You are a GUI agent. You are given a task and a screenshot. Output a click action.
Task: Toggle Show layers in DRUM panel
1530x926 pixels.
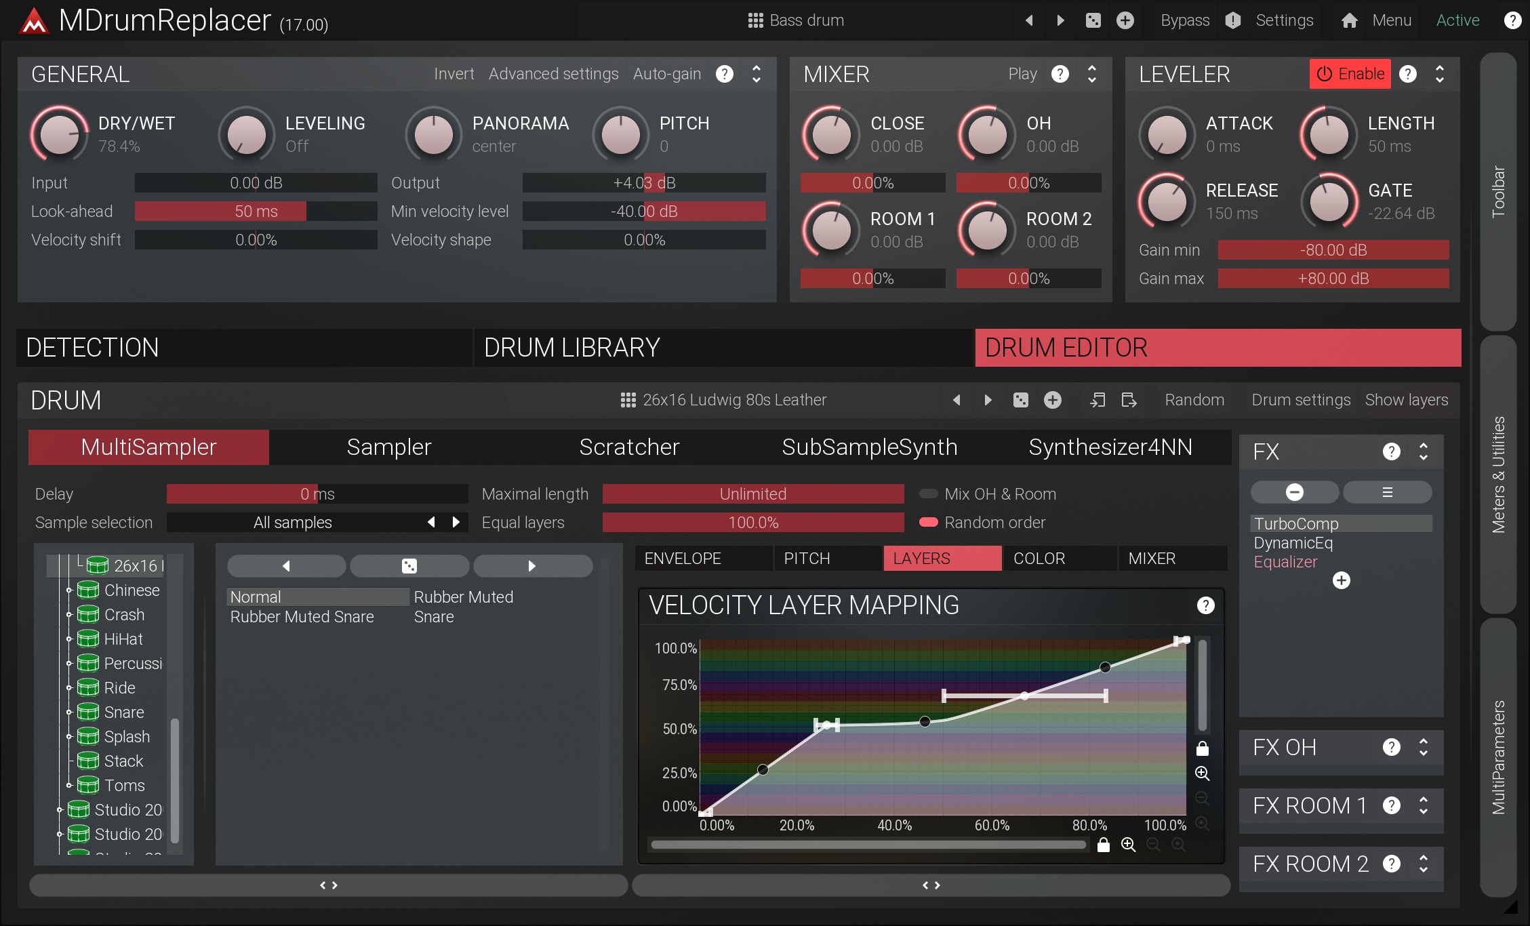pyautogui.click(x=1407, y=400)
